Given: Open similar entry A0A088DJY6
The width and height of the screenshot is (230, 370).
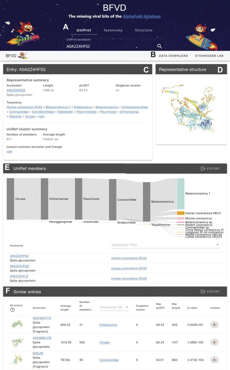Looking at the screenshot, I should tap(42, 338).
